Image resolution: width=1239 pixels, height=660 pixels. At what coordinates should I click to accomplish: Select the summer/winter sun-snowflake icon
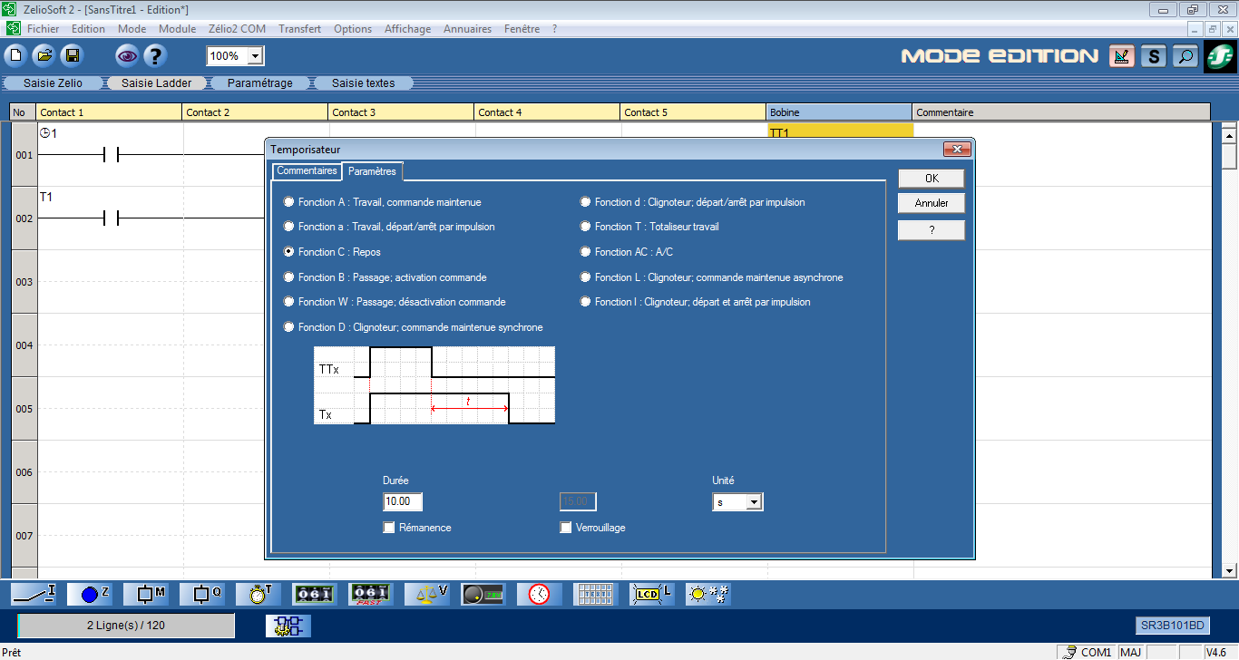point(709,594)
